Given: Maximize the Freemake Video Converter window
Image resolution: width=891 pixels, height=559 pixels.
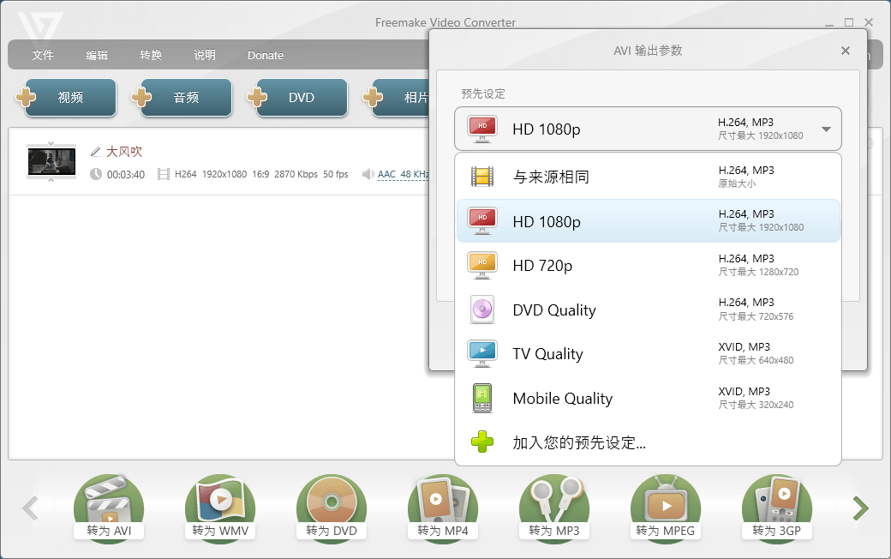Looking at the screenshot, I should (x=849, y=23).
